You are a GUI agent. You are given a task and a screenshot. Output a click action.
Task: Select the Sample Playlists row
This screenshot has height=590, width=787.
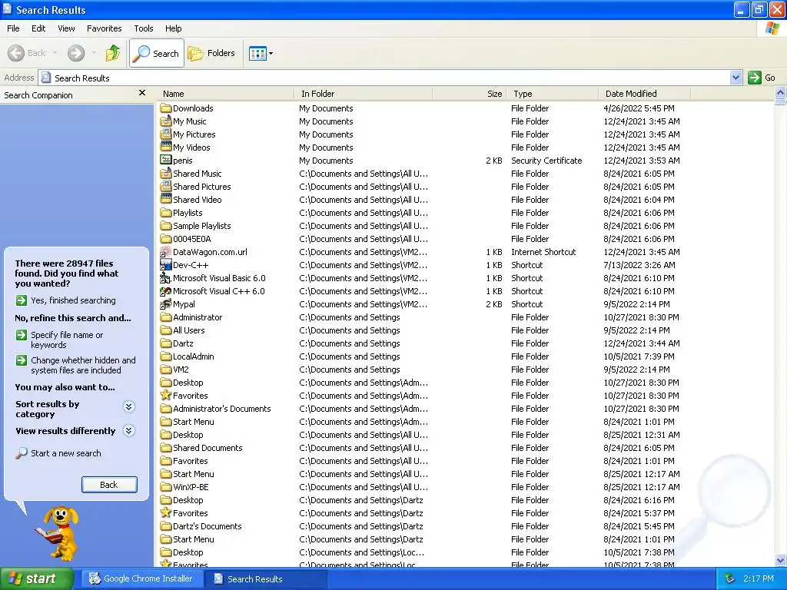(x=425, y=226)
